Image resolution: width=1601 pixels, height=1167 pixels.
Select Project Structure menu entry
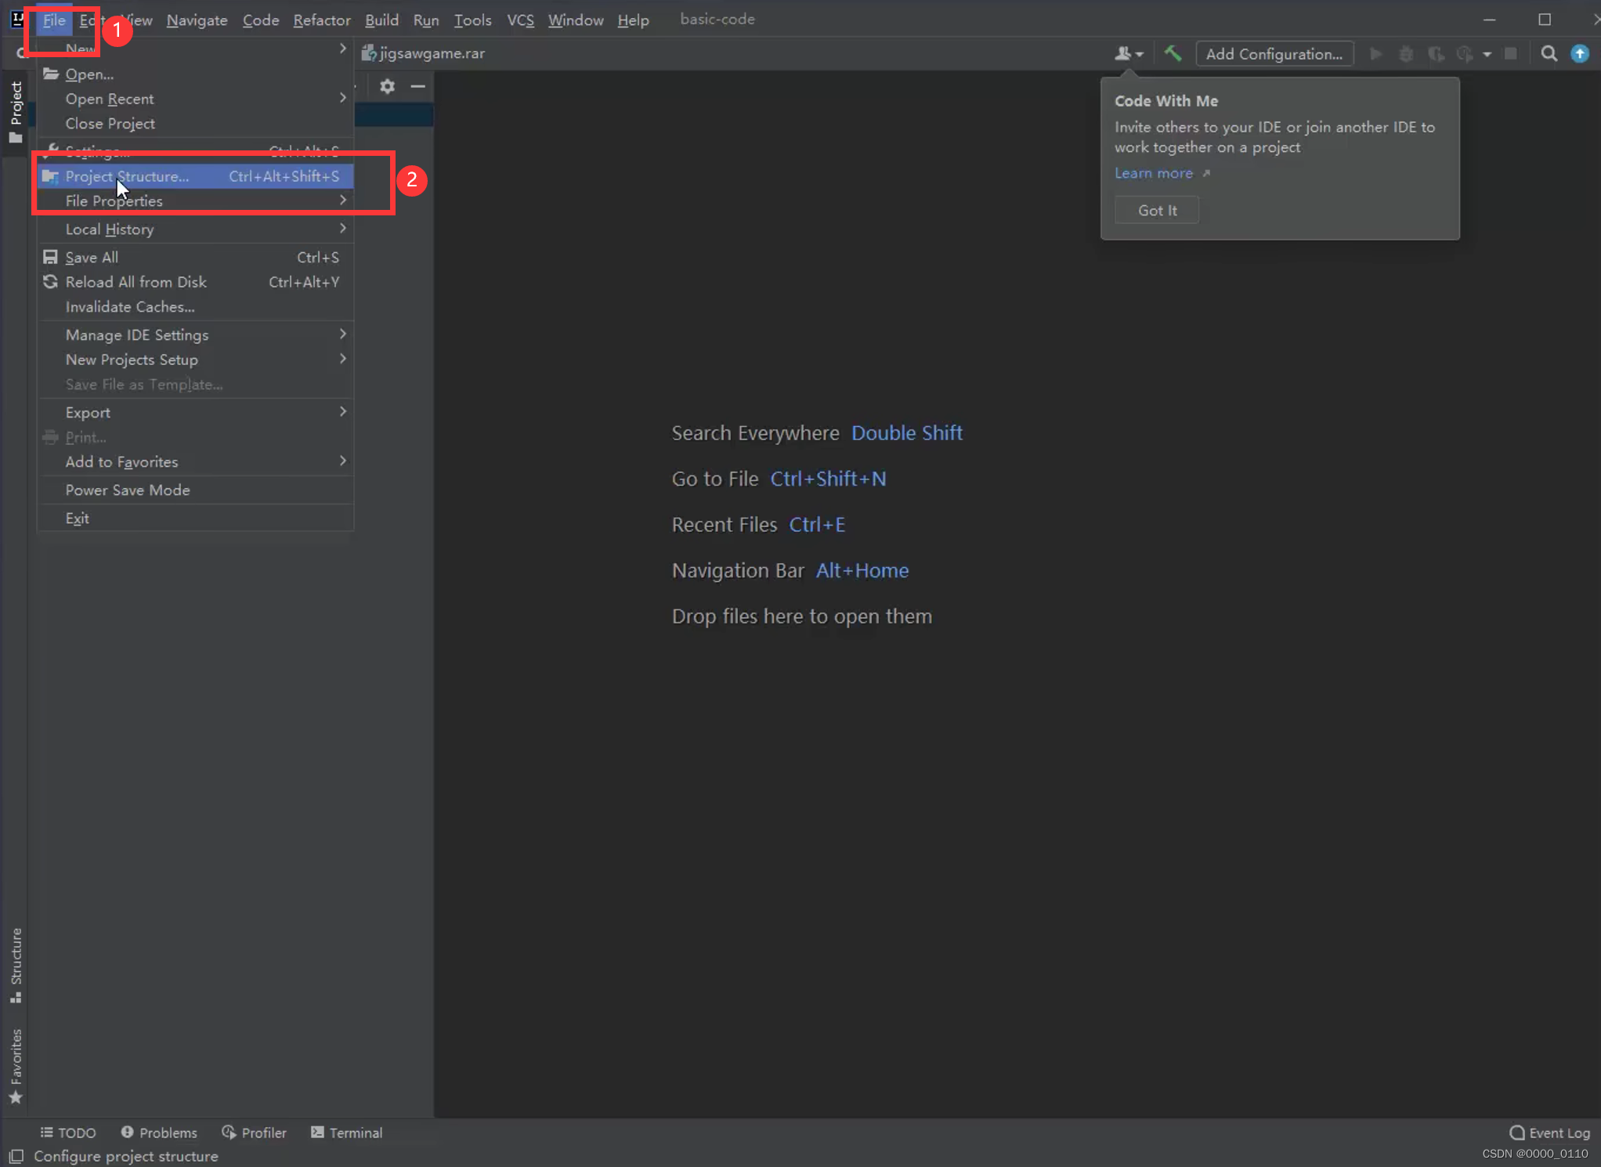[x=127, y=176]
